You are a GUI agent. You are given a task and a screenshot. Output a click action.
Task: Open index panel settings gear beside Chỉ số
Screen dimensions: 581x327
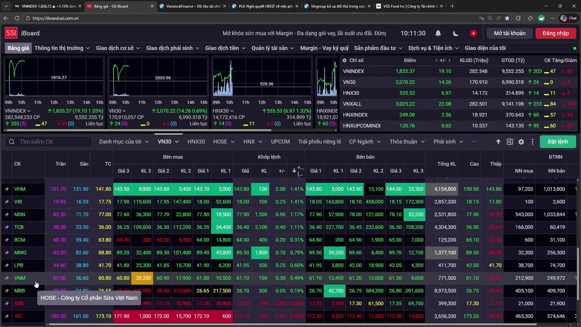pyautogui.click(x=345, y=60)
